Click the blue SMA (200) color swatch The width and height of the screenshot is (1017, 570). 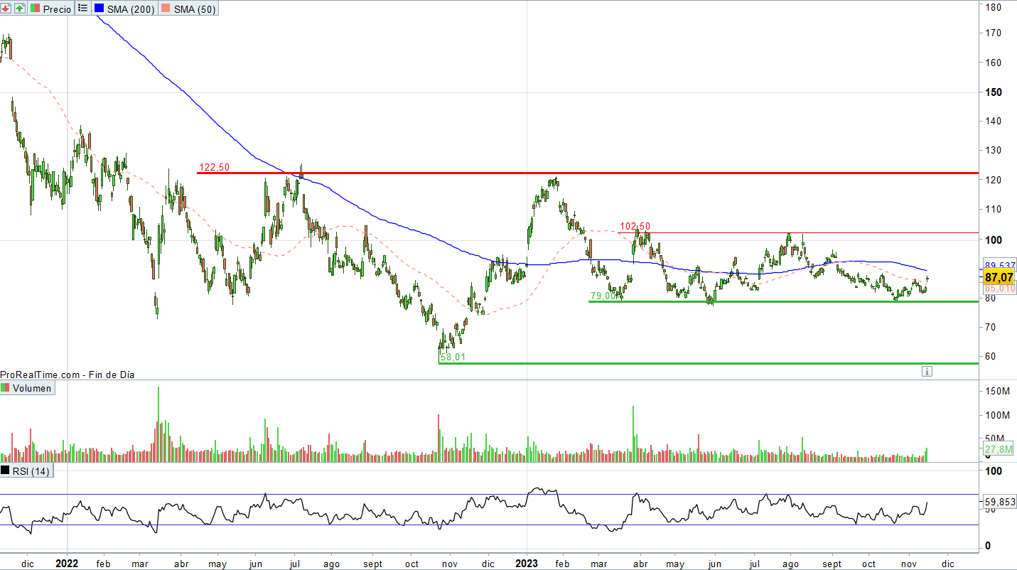[x=99, y=9]
